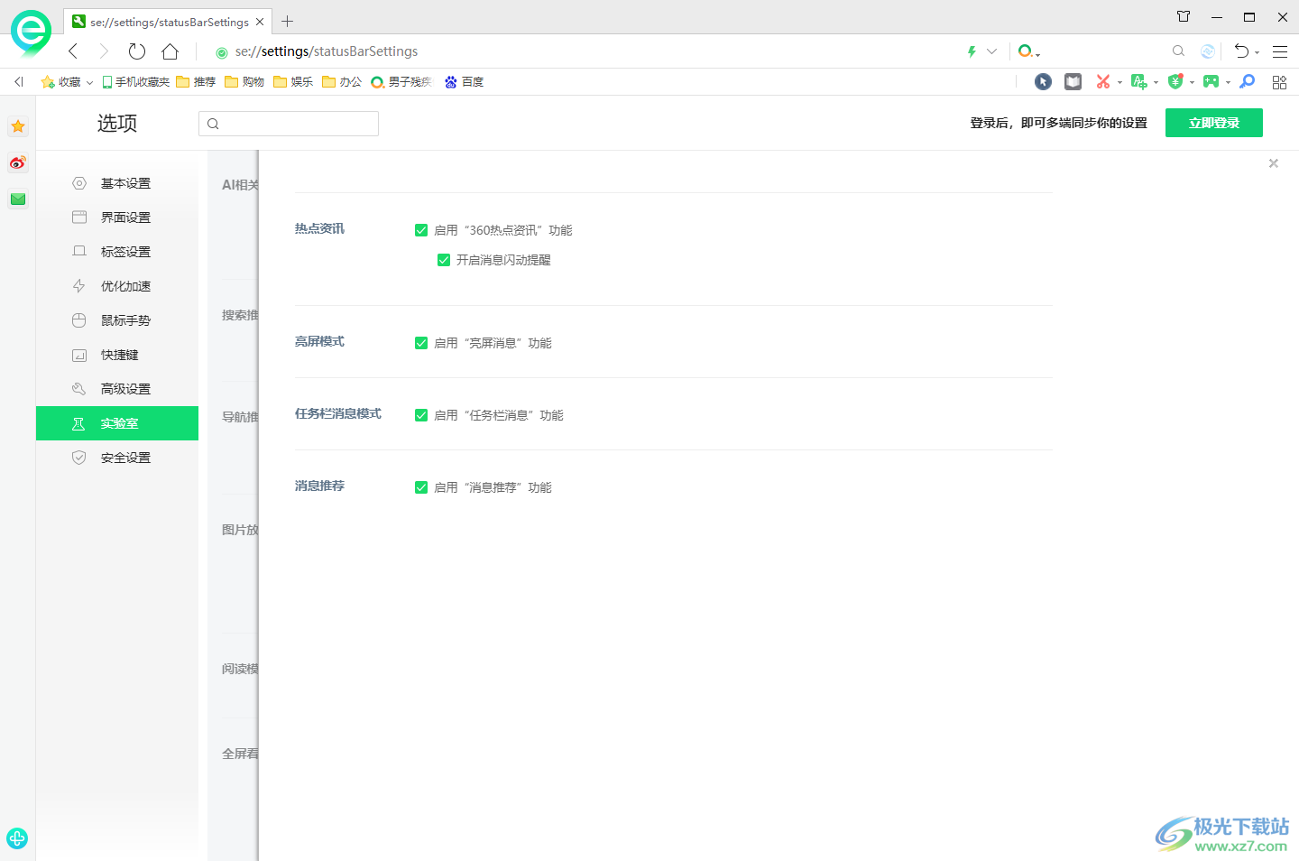Open the 男子残疾 bookmark
Screen dimensions: 1299x861
pos(401,82)
